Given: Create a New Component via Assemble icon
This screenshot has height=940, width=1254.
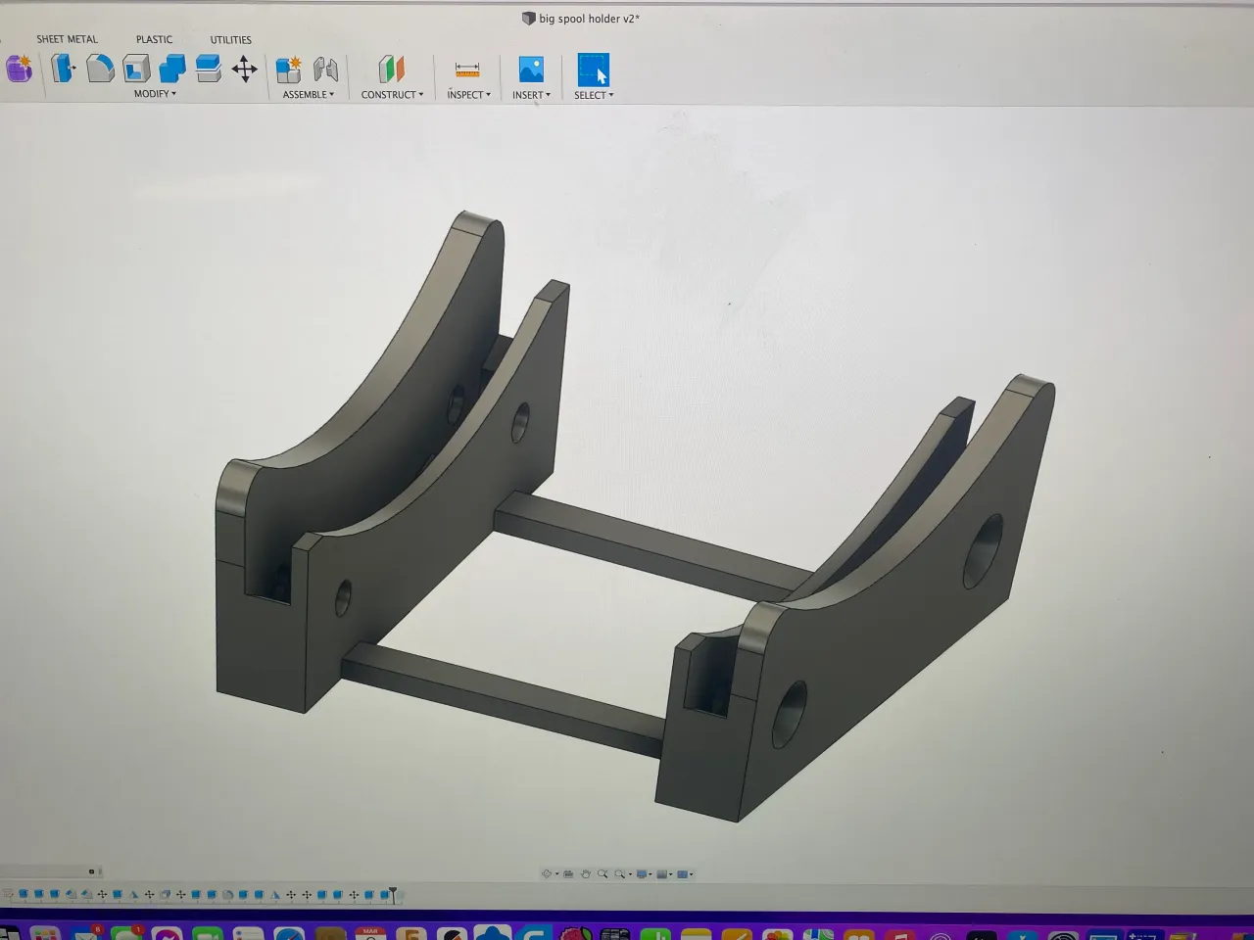Looking at the screenshot, I should click(x=289, y=70).
